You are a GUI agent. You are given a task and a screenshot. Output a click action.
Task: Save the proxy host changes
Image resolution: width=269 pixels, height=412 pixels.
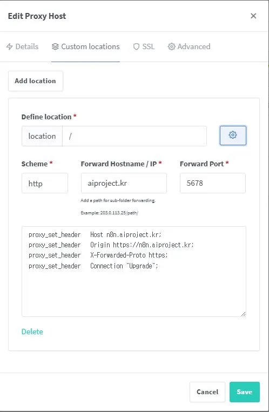245,392
